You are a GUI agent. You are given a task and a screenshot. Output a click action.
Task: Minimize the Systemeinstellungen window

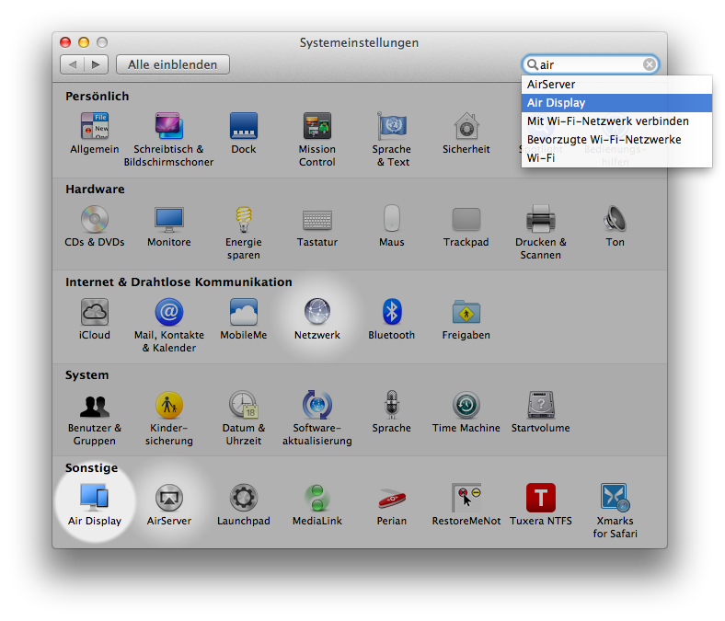click(84, 42)
